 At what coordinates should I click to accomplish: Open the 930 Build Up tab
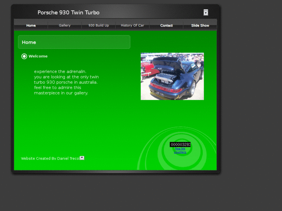coord(99,25)
